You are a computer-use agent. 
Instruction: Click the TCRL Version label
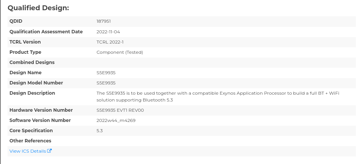point(25,42)
